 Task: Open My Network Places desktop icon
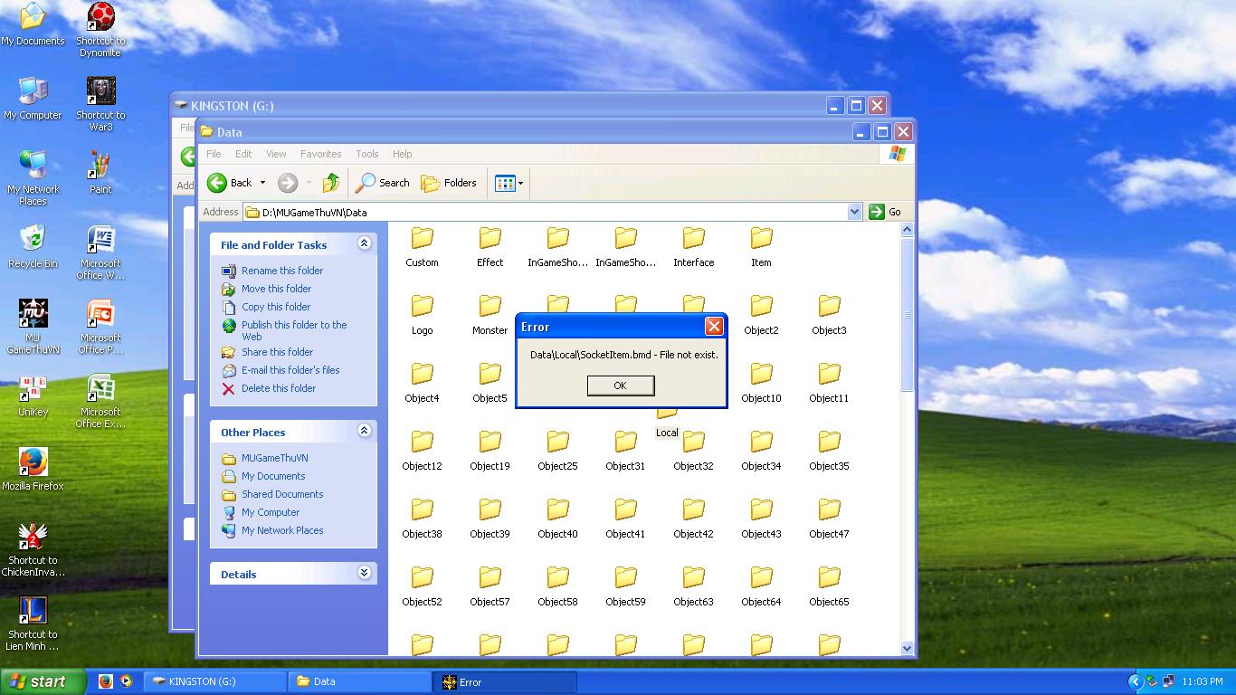[33, 178]
